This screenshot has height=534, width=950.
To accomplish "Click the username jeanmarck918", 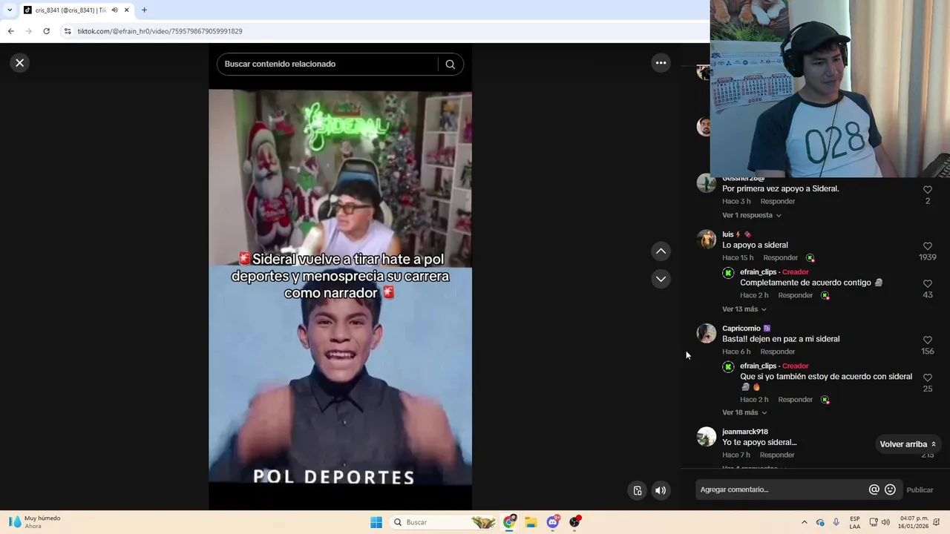I will 745,432.
